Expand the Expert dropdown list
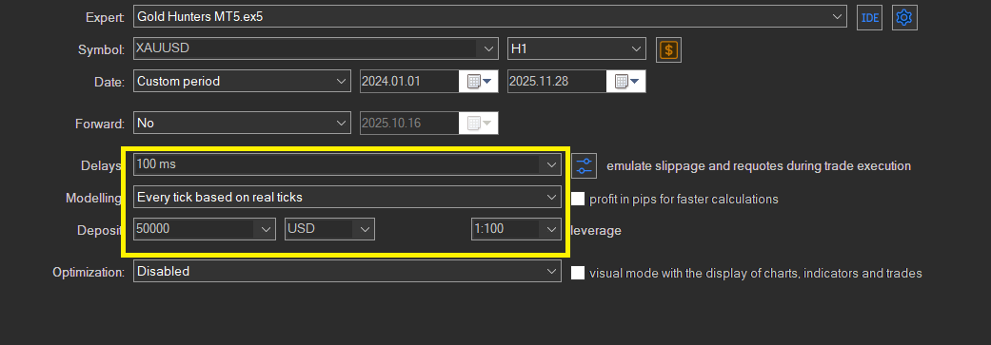Screen dimensions: 991x345 [490, 16]
